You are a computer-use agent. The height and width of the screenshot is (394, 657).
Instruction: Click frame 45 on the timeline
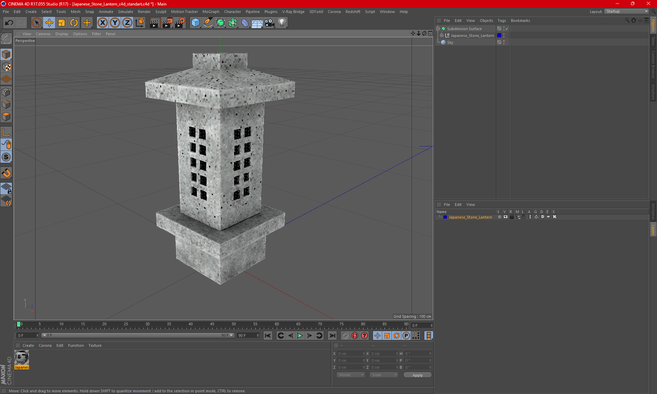click(212, 324)
